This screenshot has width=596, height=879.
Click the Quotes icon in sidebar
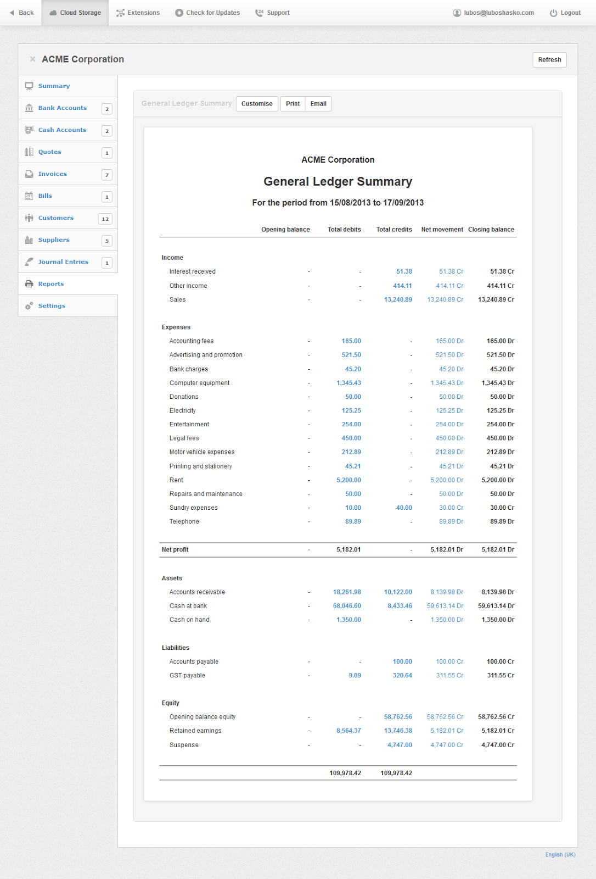pos(29,152)
